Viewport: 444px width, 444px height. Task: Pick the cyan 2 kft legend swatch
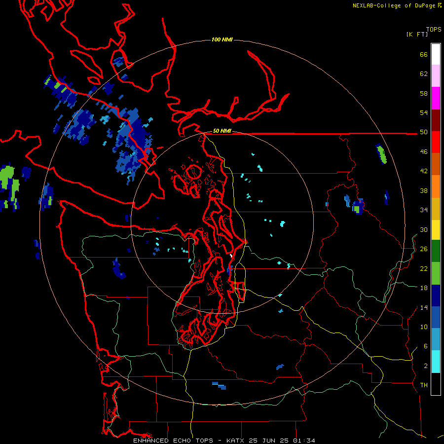(436, 362)
